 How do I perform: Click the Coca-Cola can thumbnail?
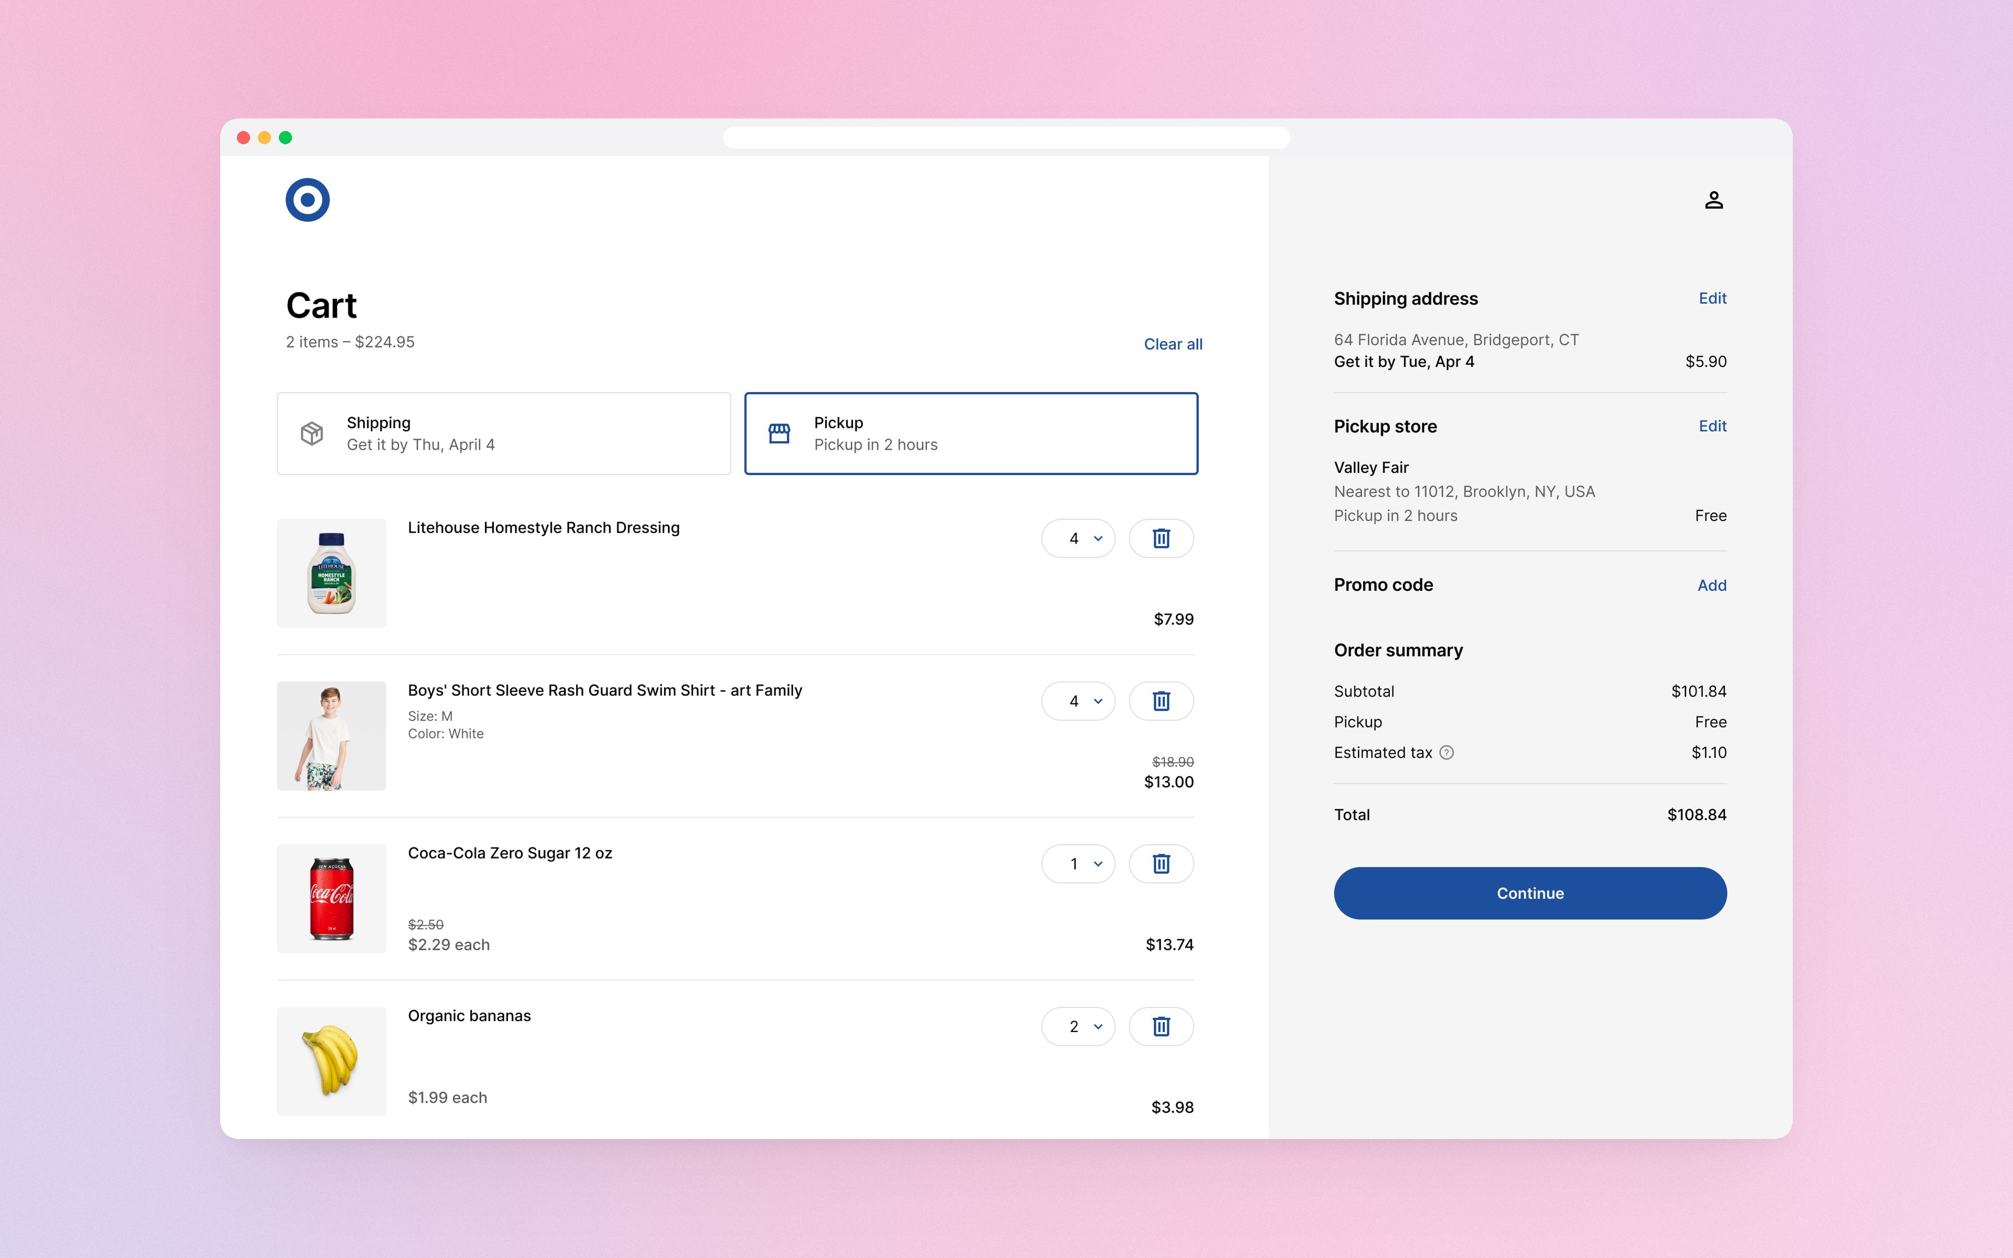pos(331,898)
